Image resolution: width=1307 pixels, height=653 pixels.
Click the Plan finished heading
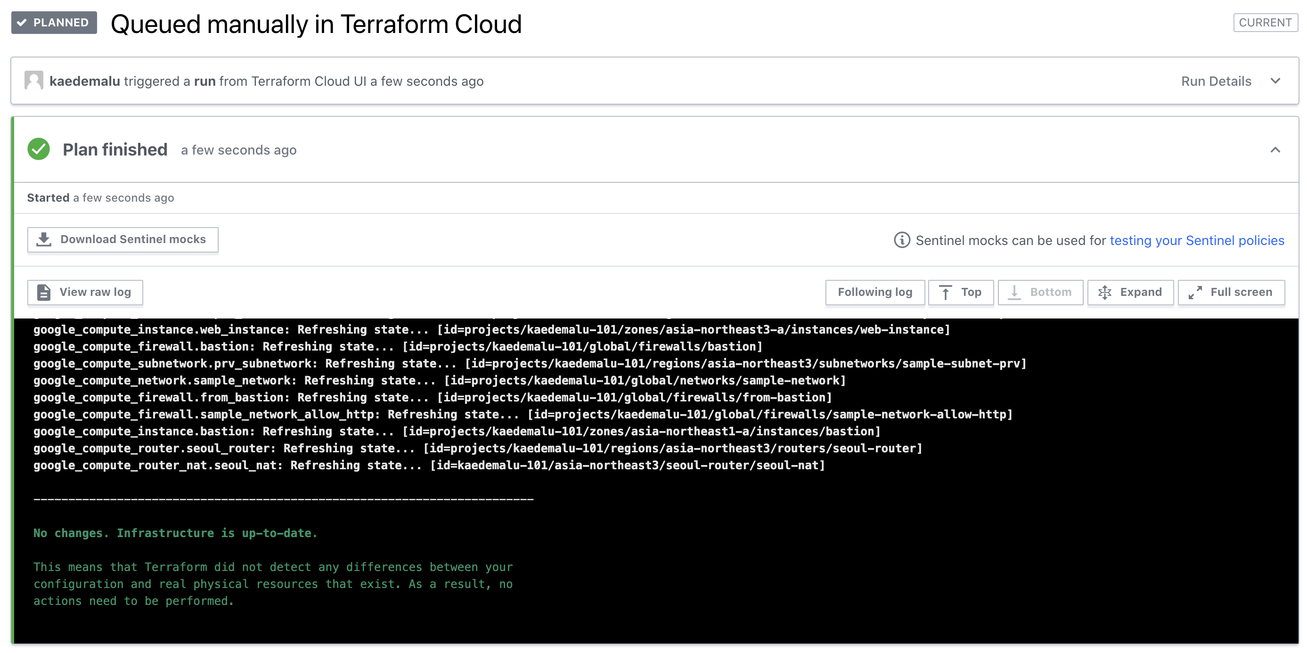tap(114, 150)
